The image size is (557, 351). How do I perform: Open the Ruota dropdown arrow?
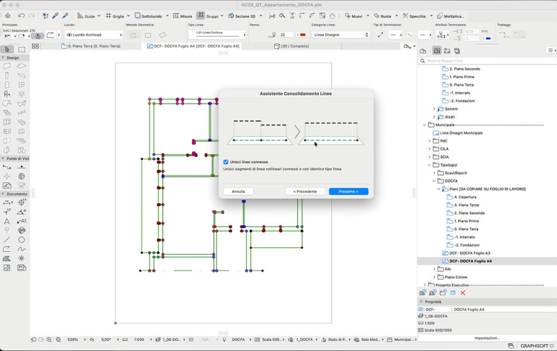(x=397, y=16)
